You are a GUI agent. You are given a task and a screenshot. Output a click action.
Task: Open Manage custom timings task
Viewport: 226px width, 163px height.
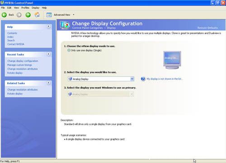(19, 65)
